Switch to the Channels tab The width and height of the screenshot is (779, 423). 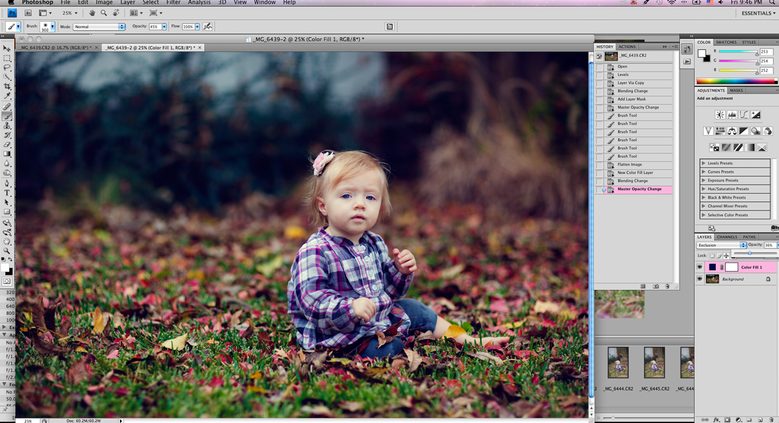point(727,237)
